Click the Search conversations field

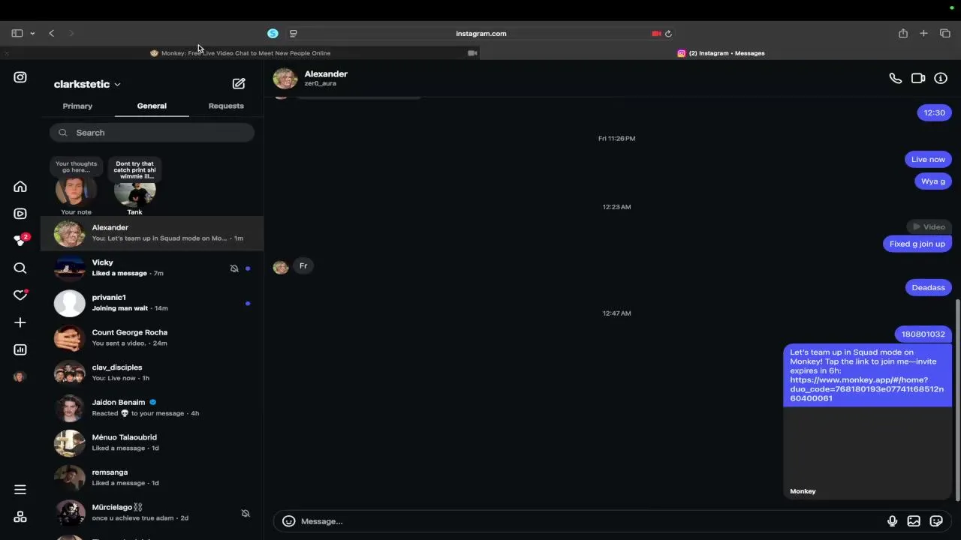152,133
